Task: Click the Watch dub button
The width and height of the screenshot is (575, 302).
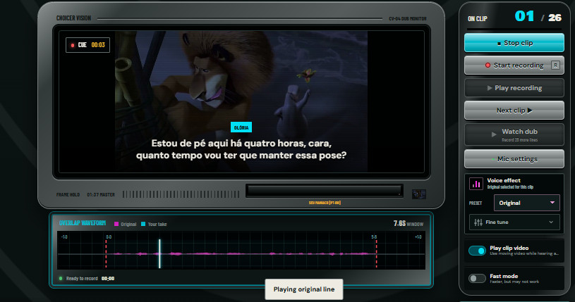Action: 514,134
